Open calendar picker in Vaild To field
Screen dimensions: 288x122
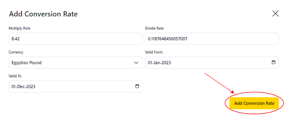[x=137, y=86]
